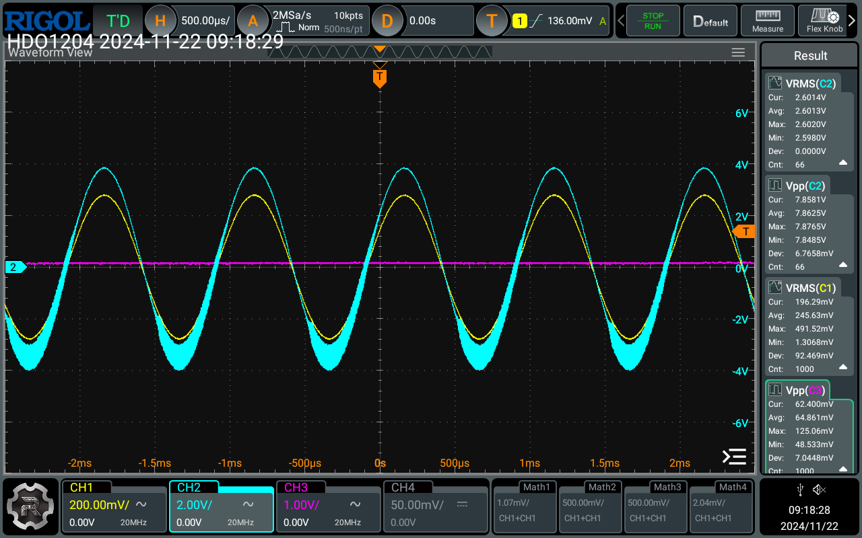
Task: Open the Measure menu icon
Action: click(768, 21)
